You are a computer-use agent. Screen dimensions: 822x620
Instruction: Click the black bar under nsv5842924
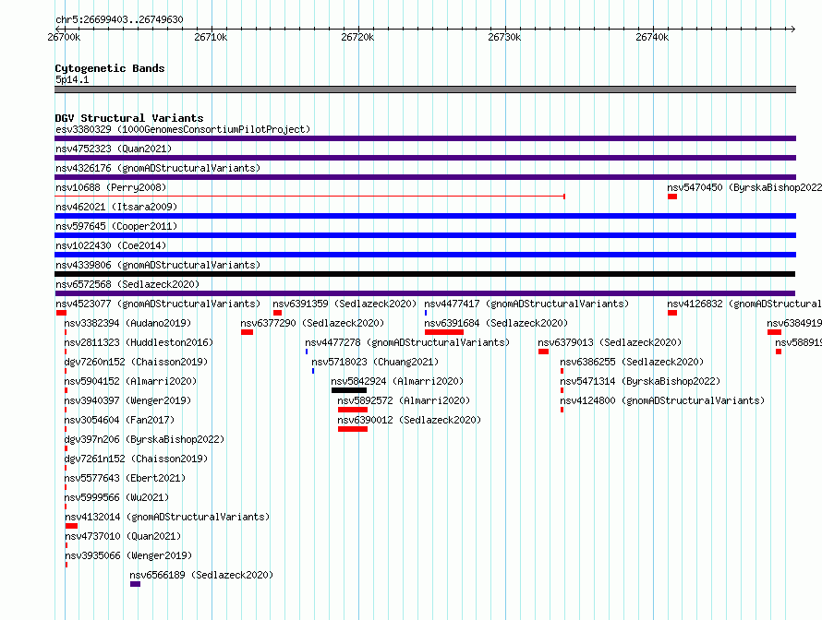click(349, 390)
